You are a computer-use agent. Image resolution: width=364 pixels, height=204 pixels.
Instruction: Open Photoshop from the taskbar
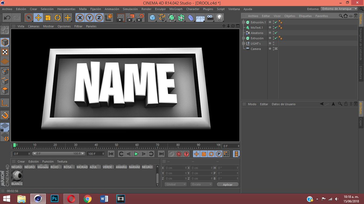(55, 199)
